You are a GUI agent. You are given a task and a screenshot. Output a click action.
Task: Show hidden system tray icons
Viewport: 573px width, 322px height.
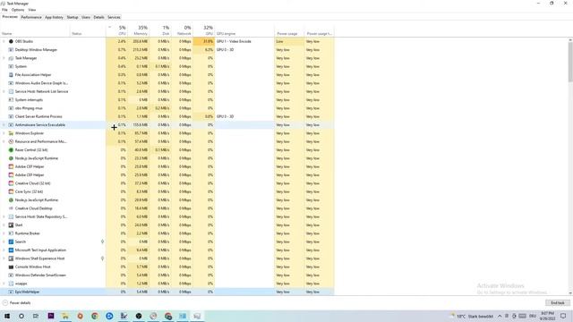click(500, 316)
